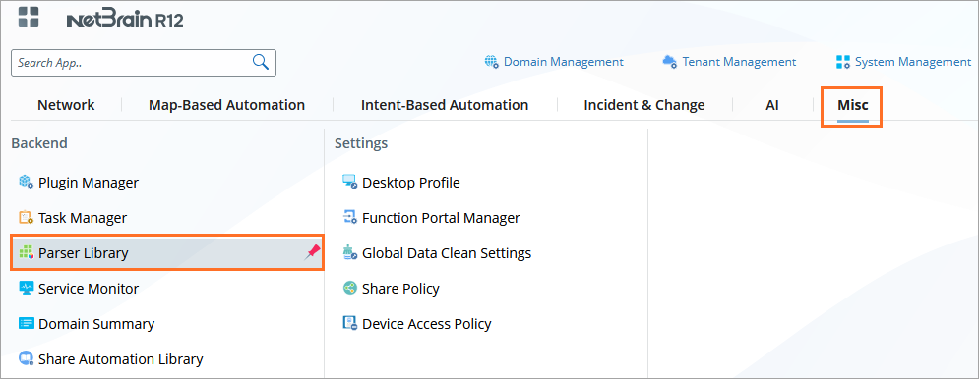Select the Incident & Change tab
Viewport: 979px width, 379px height.
[644, 105]
